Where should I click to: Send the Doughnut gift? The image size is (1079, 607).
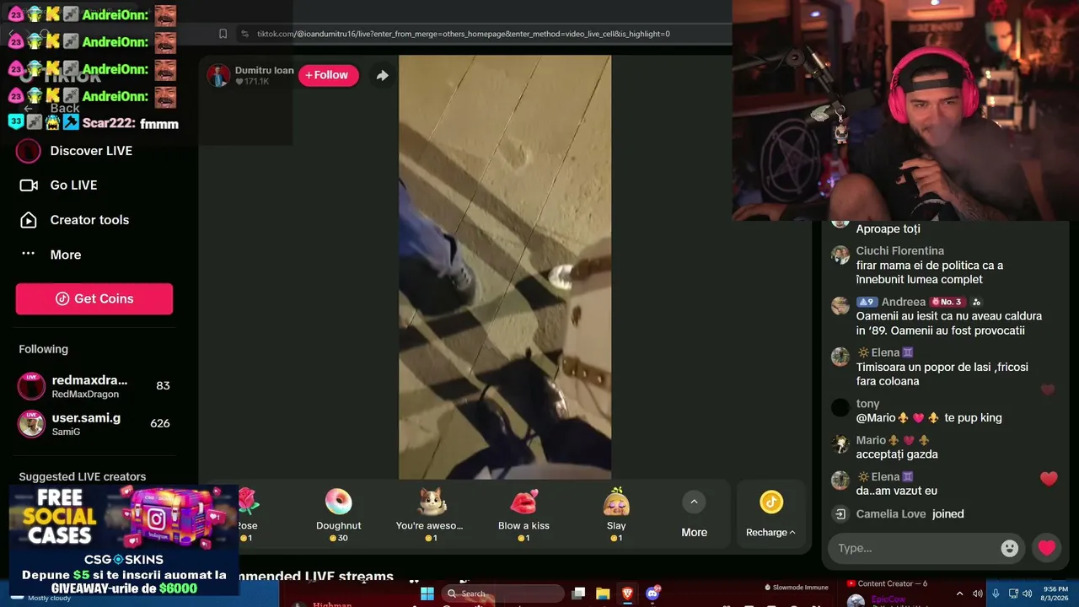click(339, 514)
